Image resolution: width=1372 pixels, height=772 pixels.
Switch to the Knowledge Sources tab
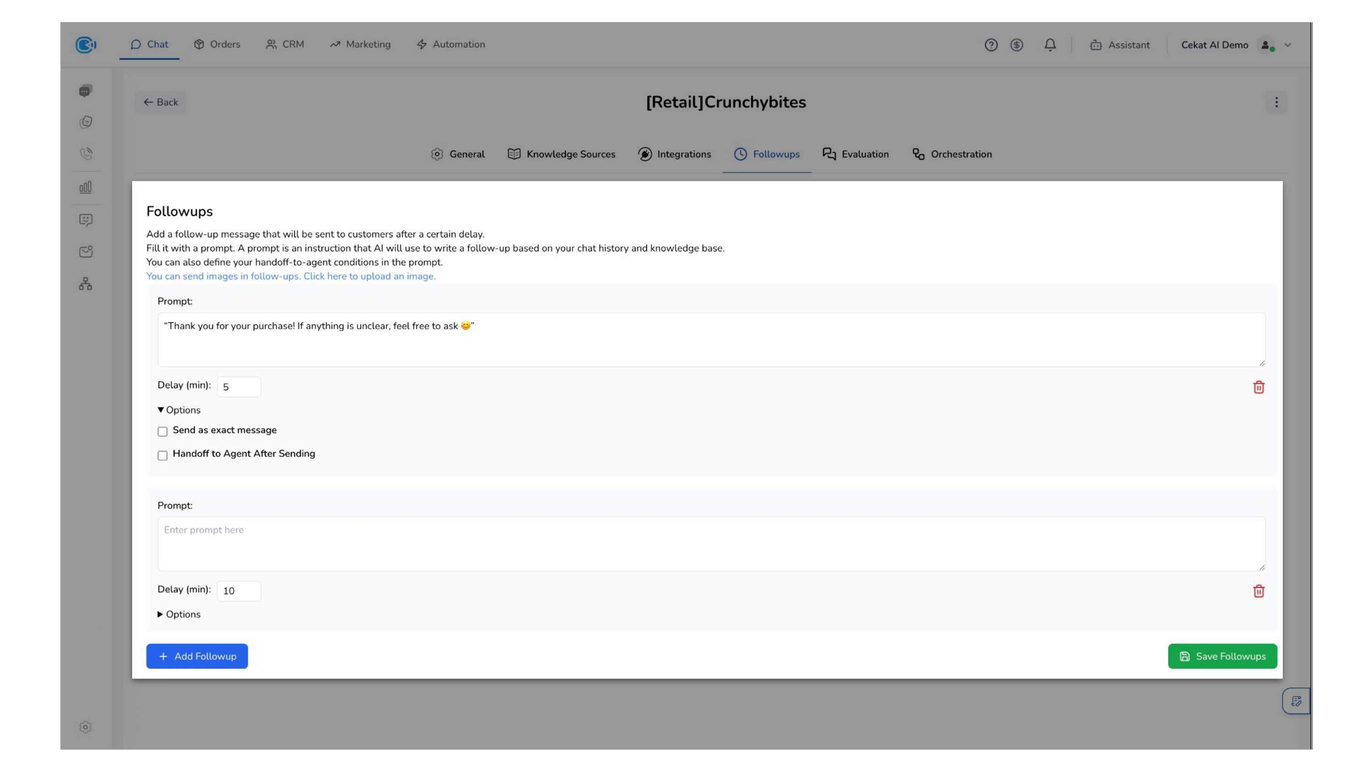point(561,154)
